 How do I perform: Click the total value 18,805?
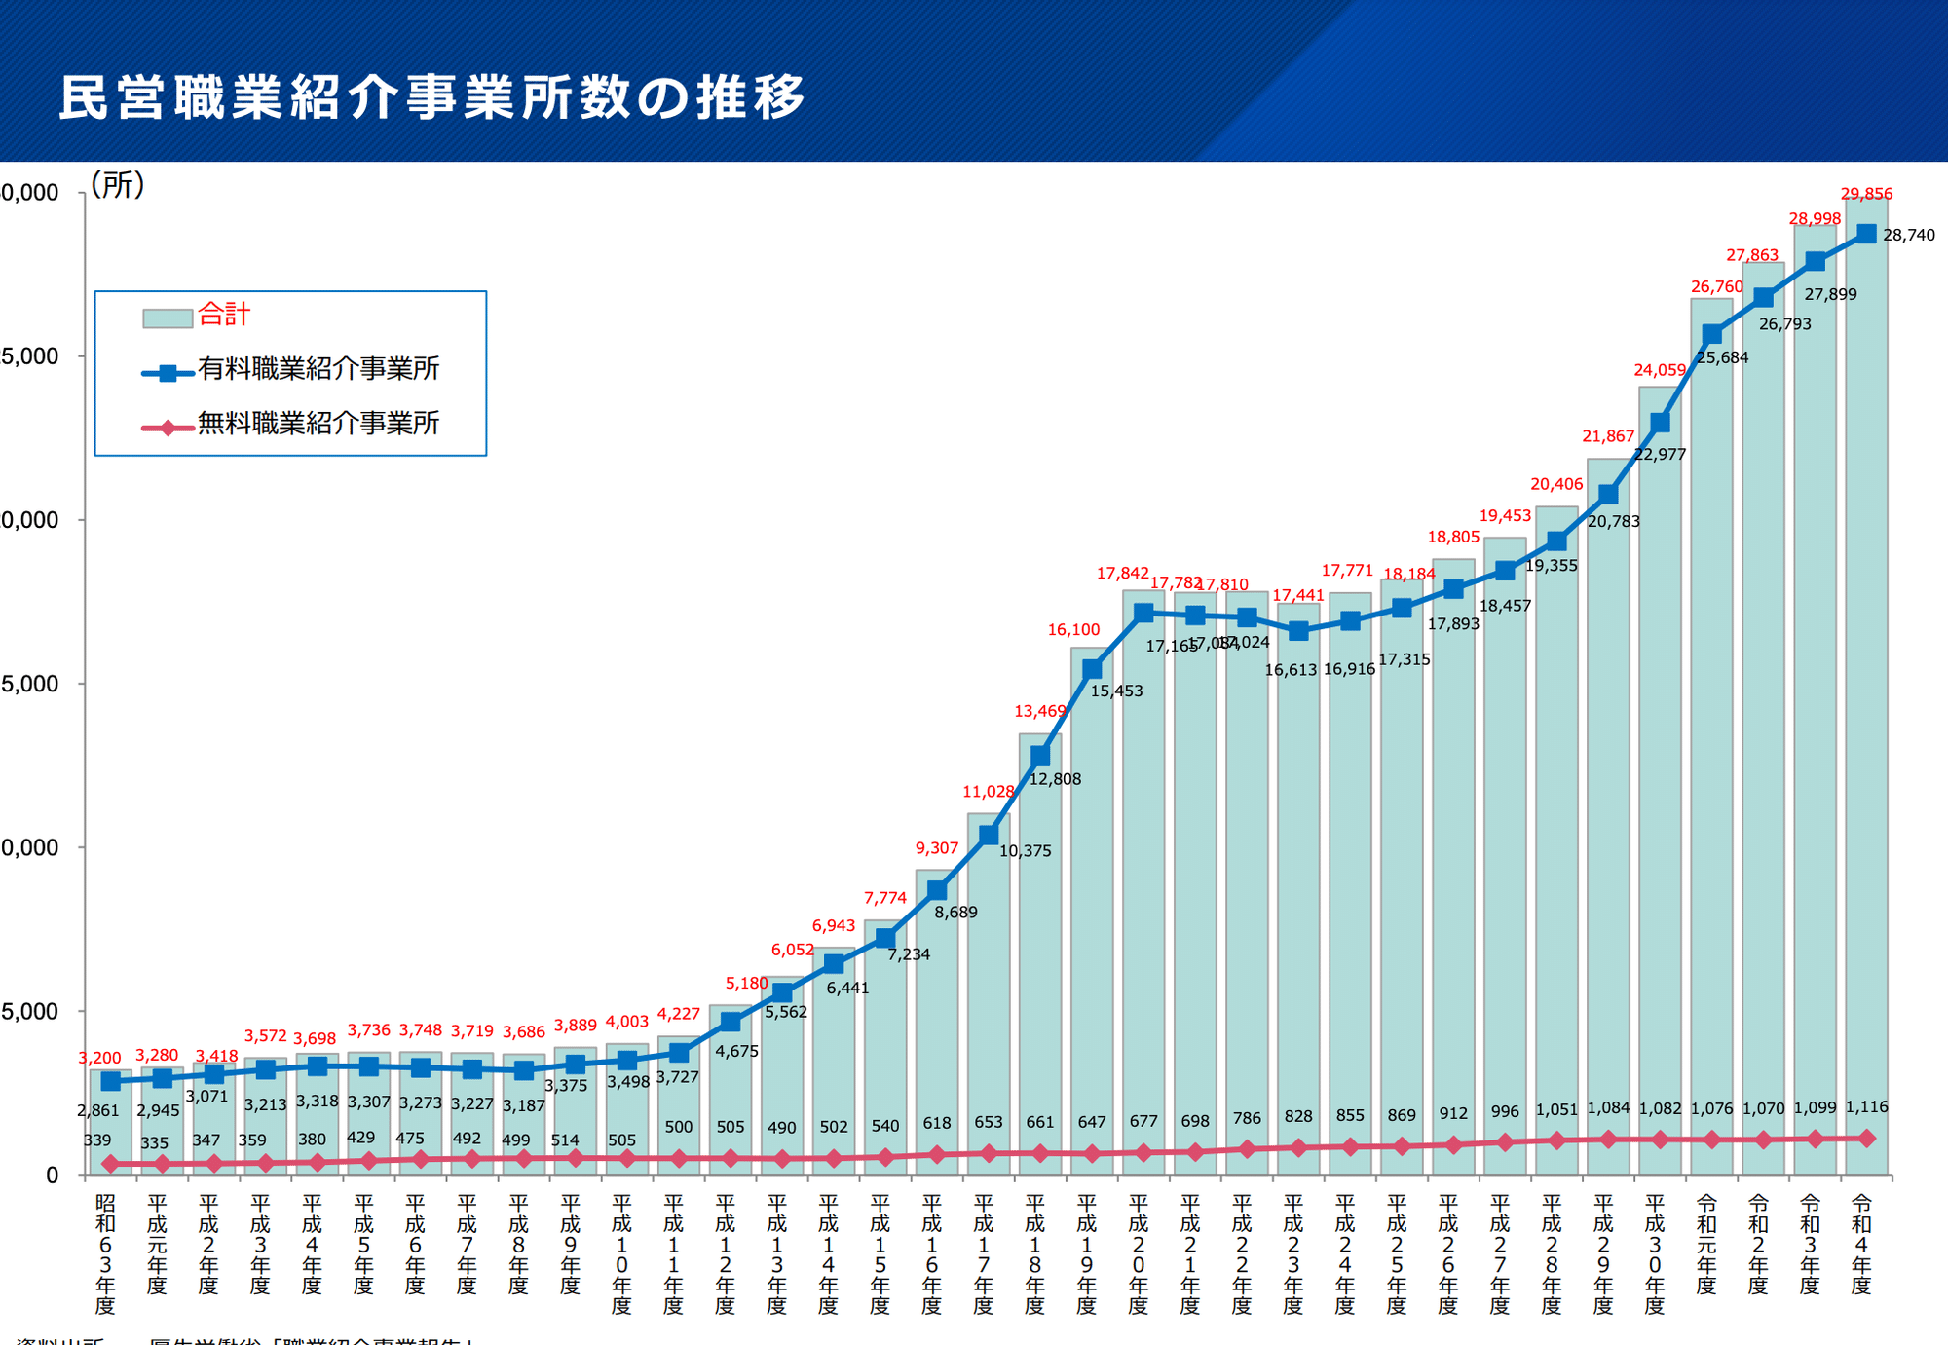[x=1453, y=537]
